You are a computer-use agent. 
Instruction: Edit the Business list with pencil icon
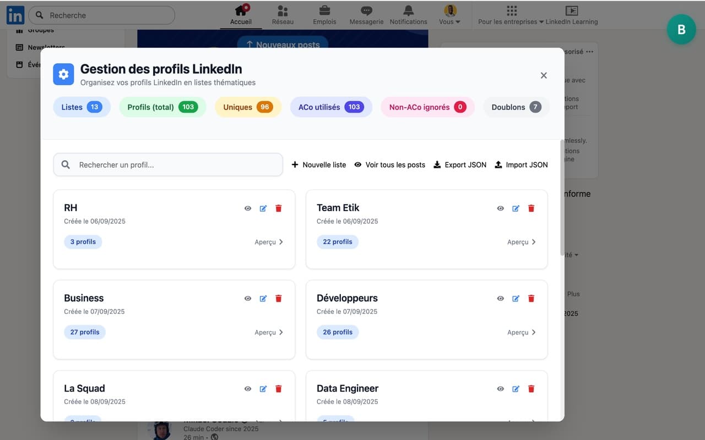point(263,298)
